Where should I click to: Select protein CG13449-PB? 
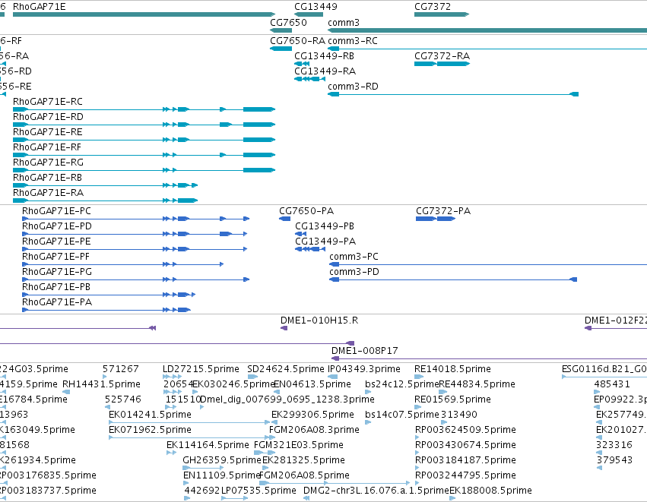(301, 234)
